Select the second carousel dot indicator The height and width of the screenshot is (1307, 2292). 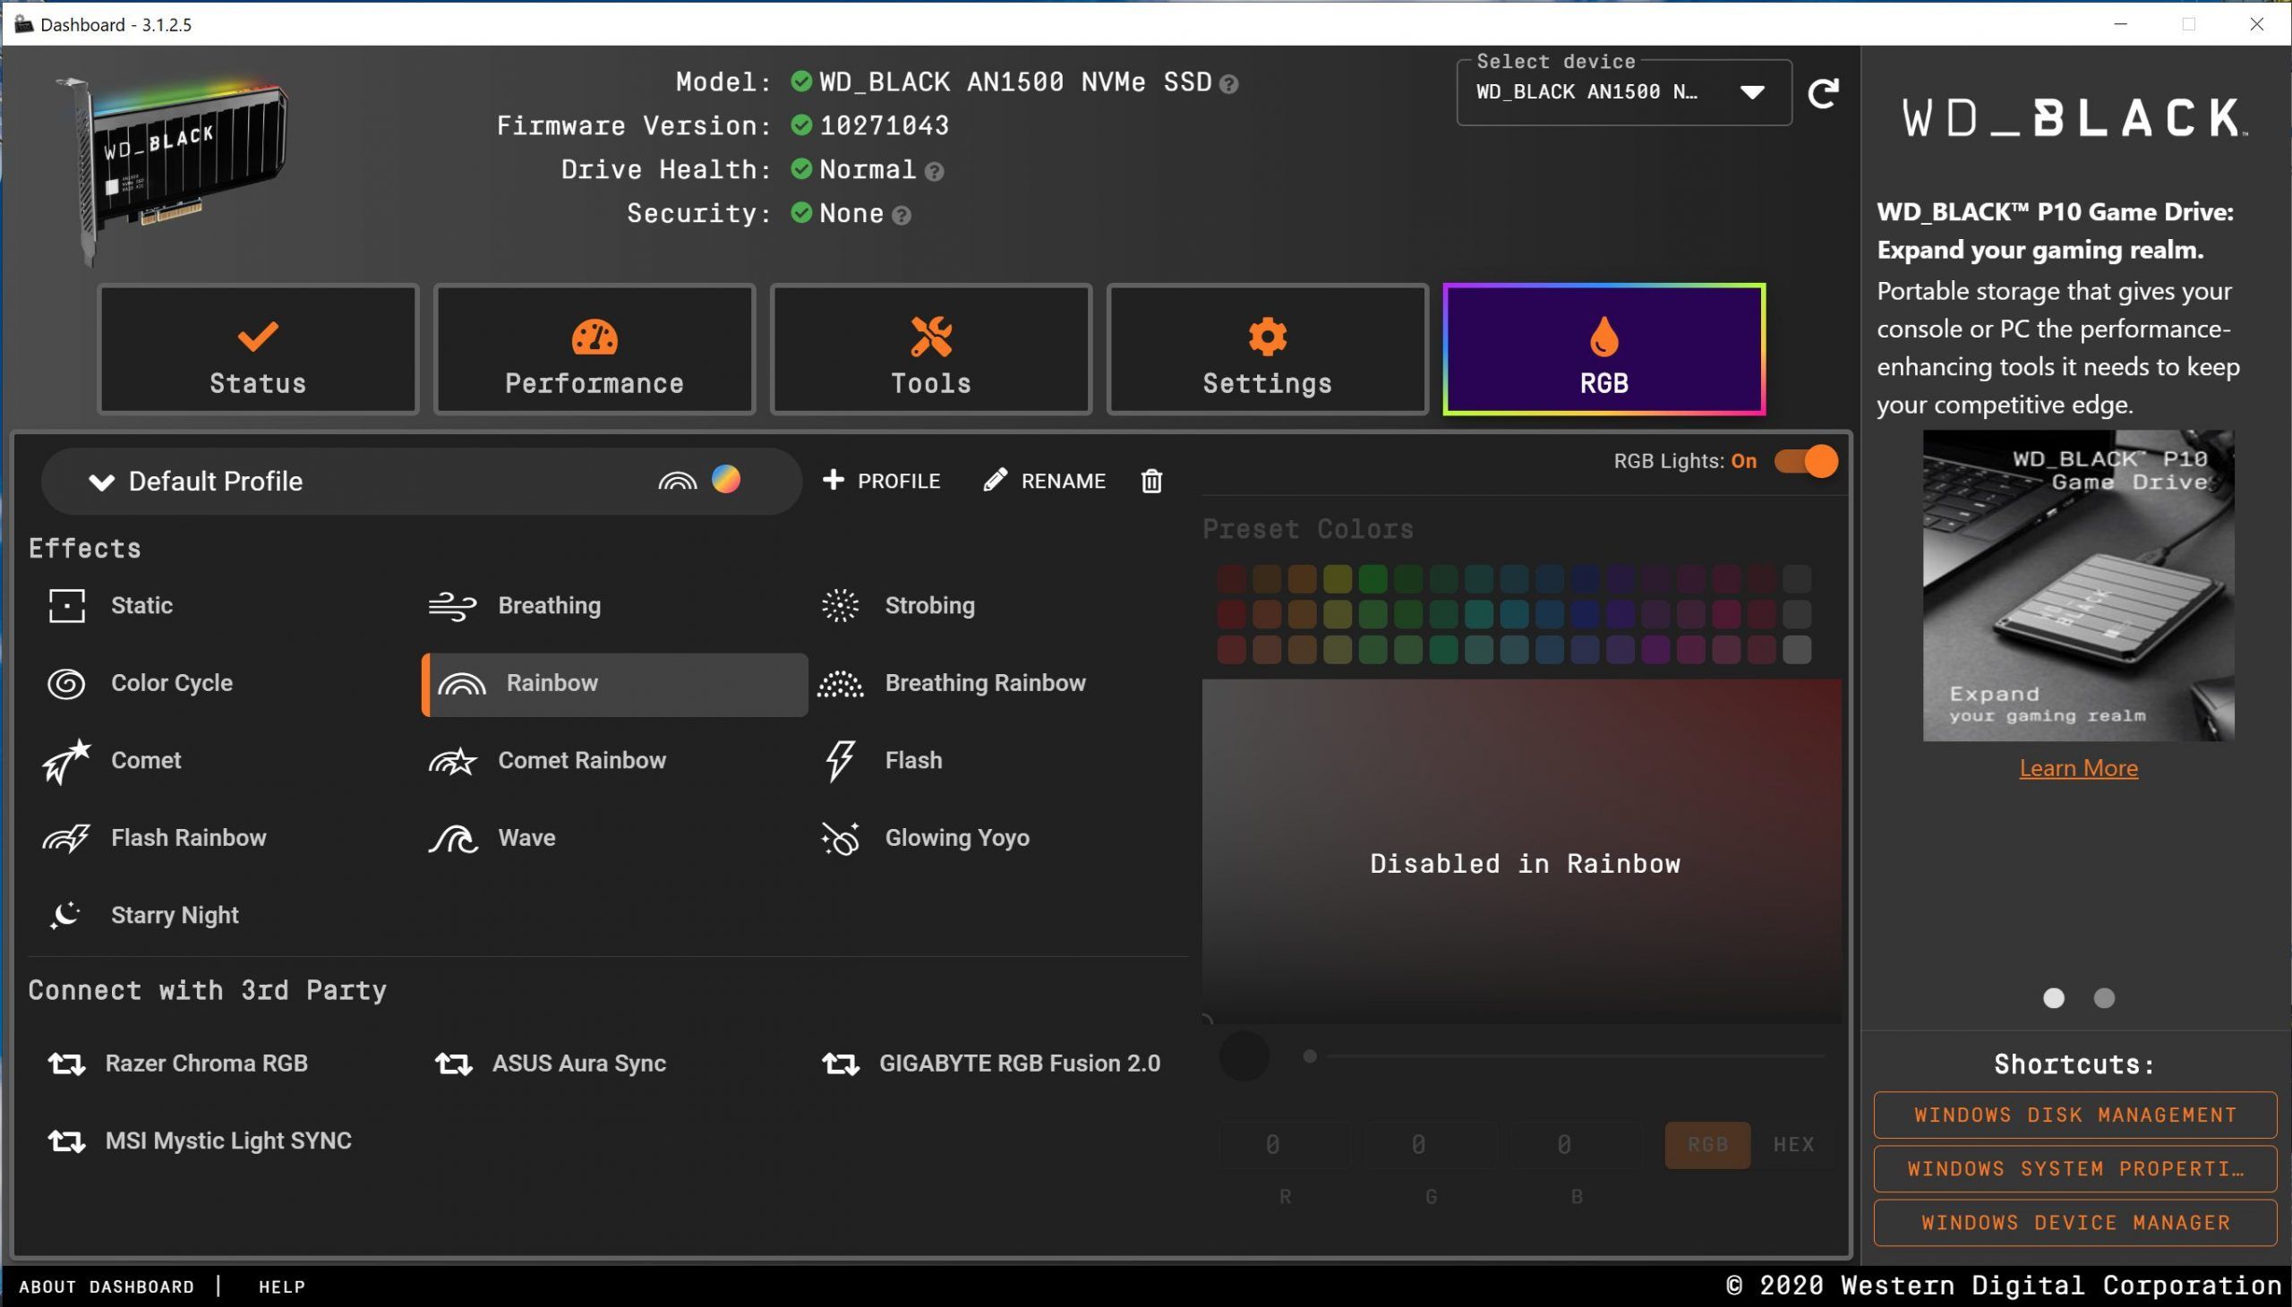(2103, 998)
